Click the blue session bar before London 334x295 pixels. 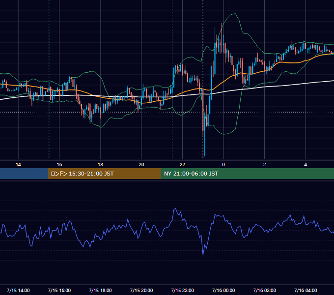[24, 174]
